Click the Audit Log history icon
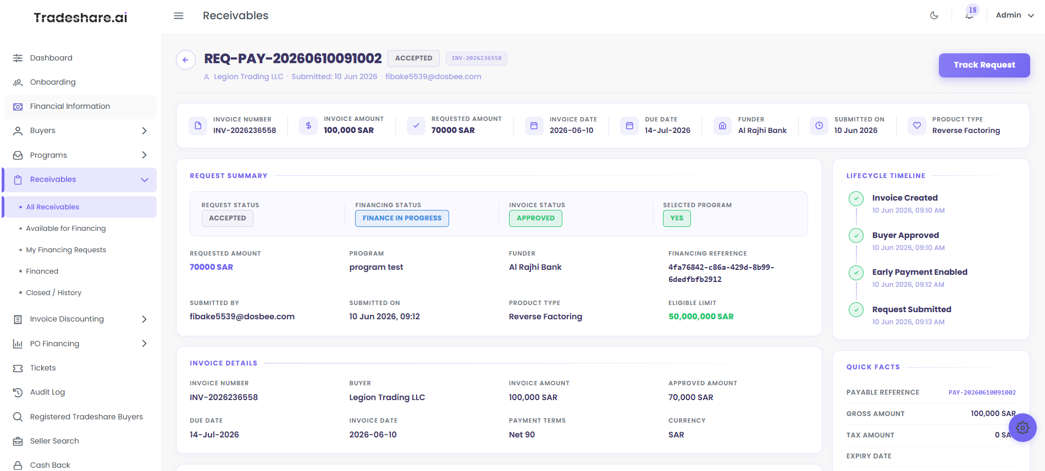The width and height of the screenshot is (1045, 471). (18, 392)
